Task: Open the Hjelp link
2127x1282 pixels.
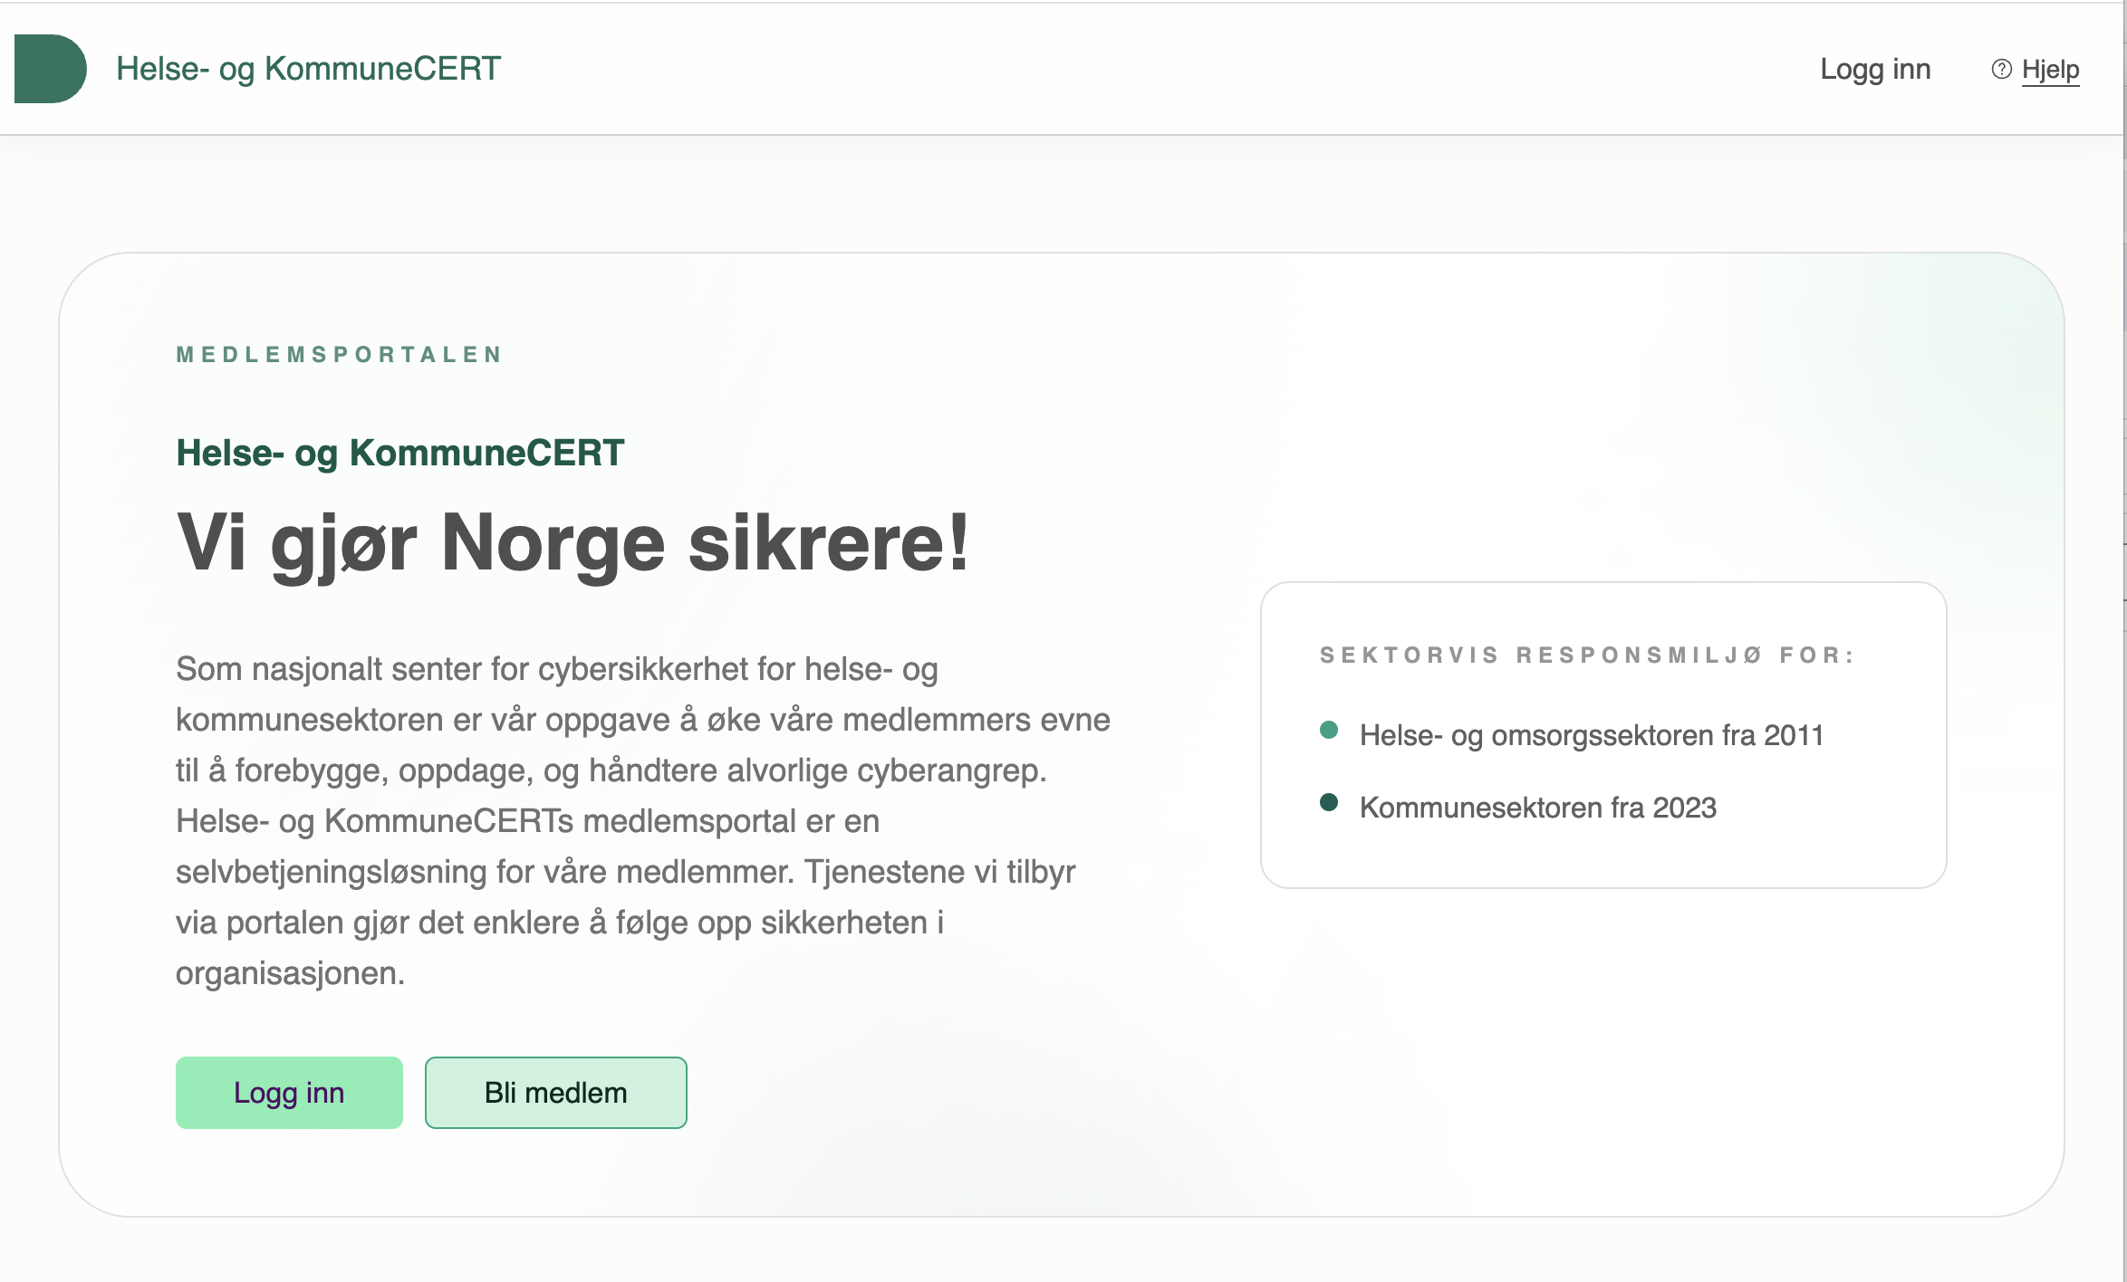Action: coord(2050,70)
